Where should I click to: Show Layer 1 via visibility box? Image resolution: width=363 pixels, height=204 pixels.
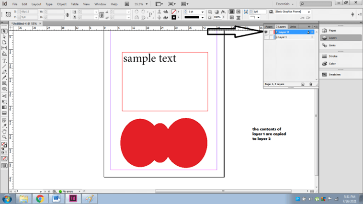click(266, 37)
